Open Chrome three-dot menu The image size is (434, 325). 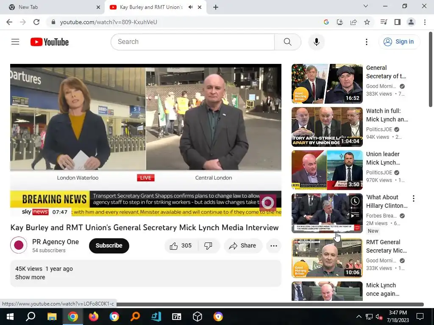pos(425,22)
